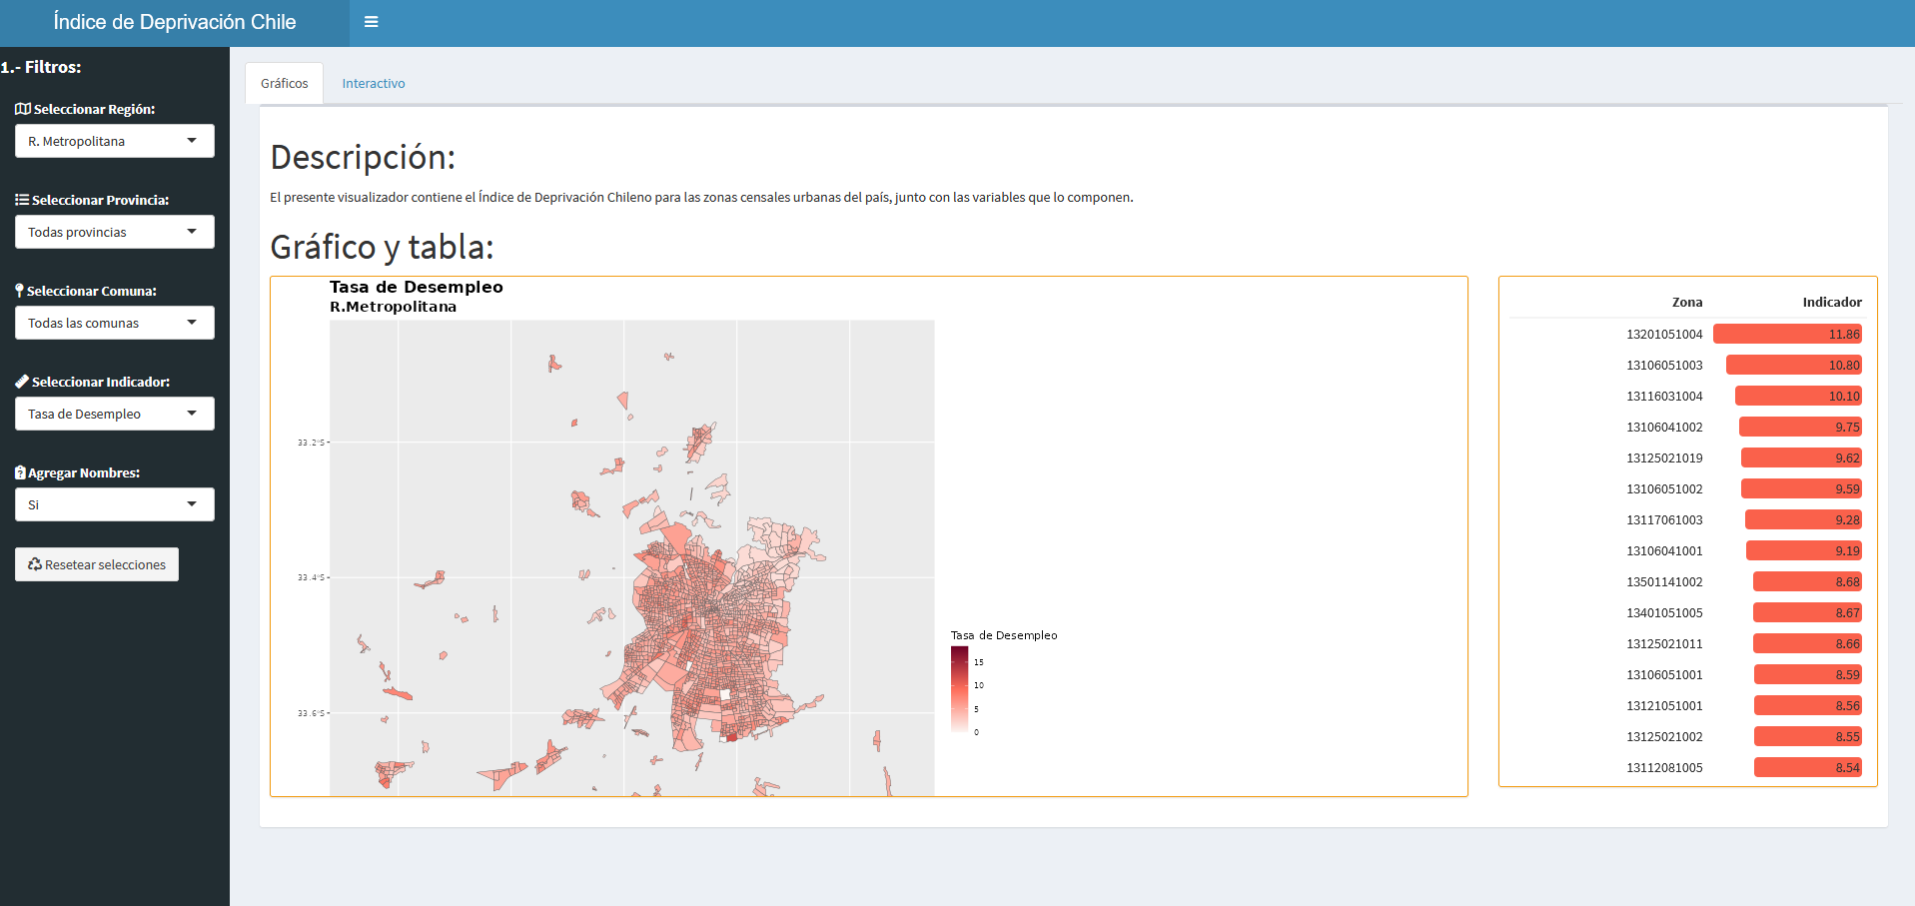Select the Gráficos tab
The height and width of the screenshot is (906, 1915).
[x=284, y=84]
